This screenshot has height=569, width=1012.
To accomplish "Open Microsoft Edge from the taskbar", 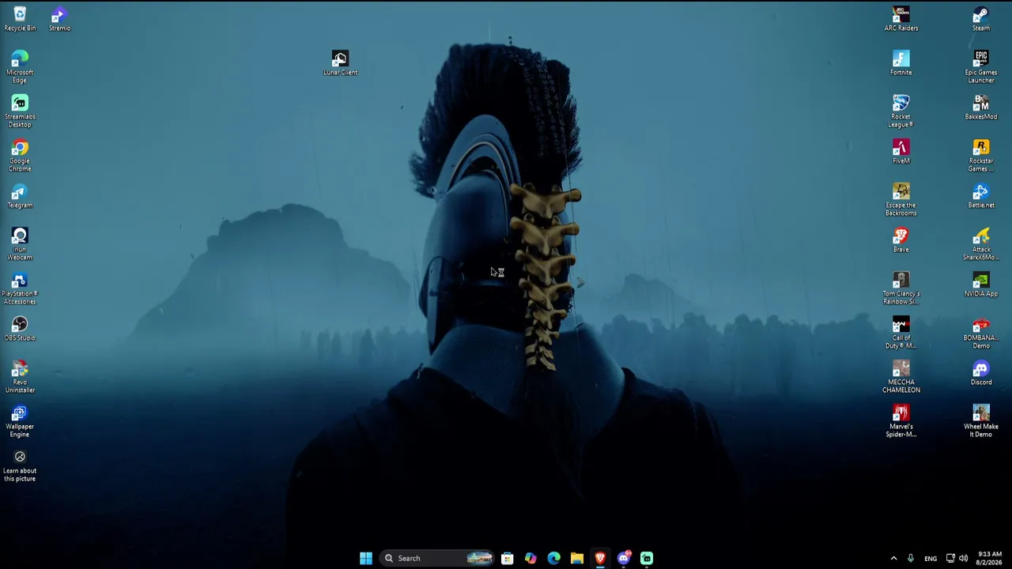I will pyautogui.click(x=554, y=559).
